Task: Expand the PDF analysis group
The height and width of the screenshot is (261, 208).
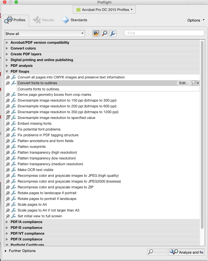Action: (7, 66)
